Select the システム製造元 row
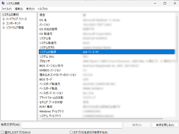The width and height of the screenshot is (179, 134). 107,43
